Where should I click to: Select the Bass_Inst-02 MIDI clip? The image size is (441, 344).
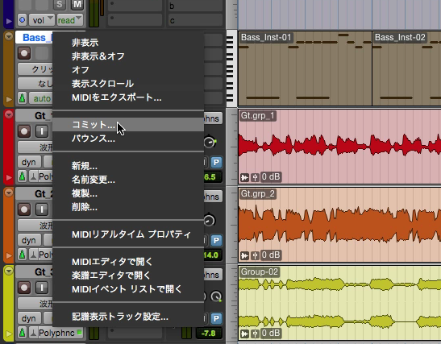click(x=406, y=68)
